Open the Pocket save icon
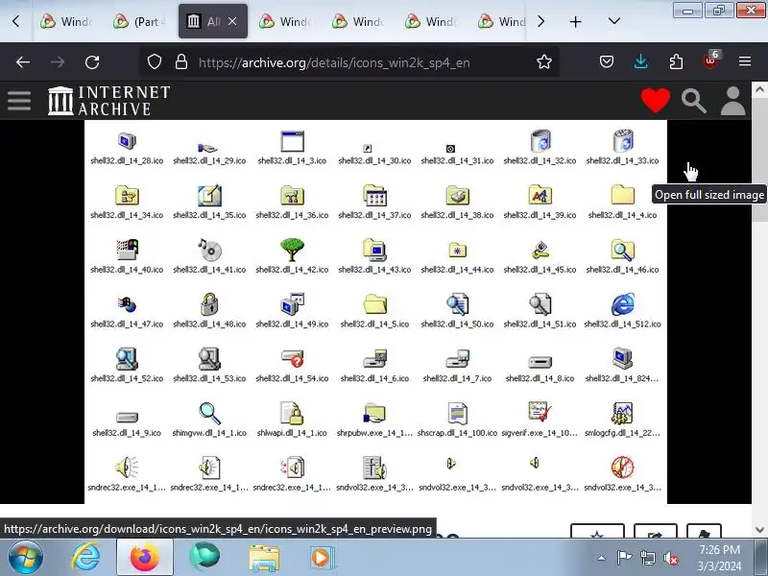Screen dimensions: 768x576 tap(607, 61)
